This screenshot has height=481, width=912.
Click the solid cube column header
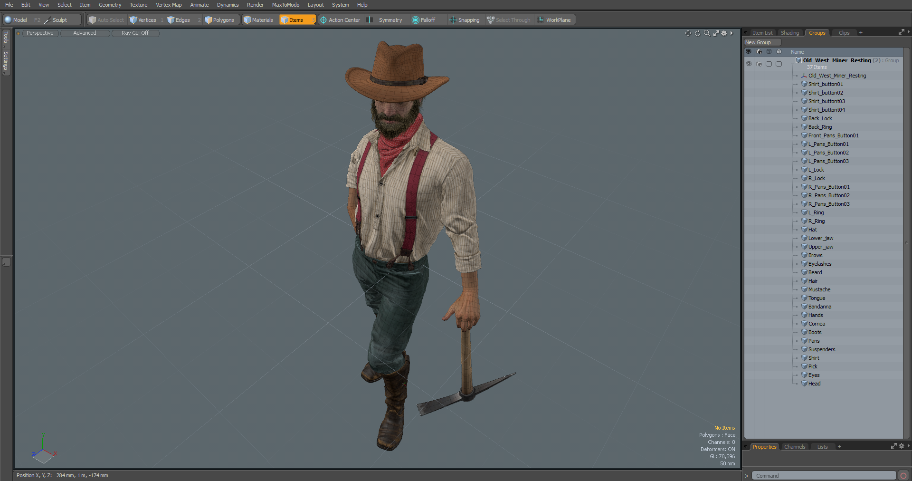(779, 52)
